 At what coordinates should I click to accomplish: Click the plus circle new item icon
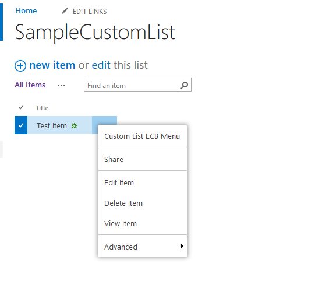pos(20,66)
